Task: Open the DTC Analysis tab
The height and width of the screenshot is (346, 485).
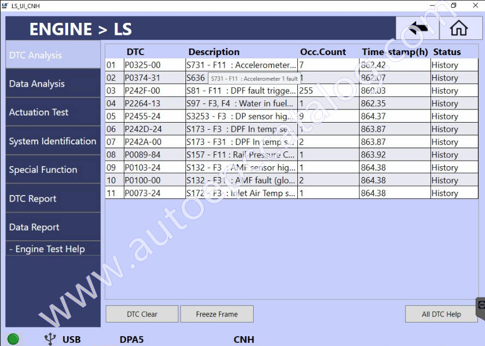Action: 53,55
